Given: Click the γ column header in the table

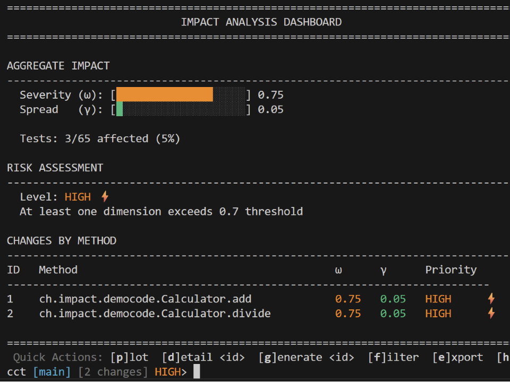Looking at the screenshot, I should pyautogui.click(x=384, y=270).
